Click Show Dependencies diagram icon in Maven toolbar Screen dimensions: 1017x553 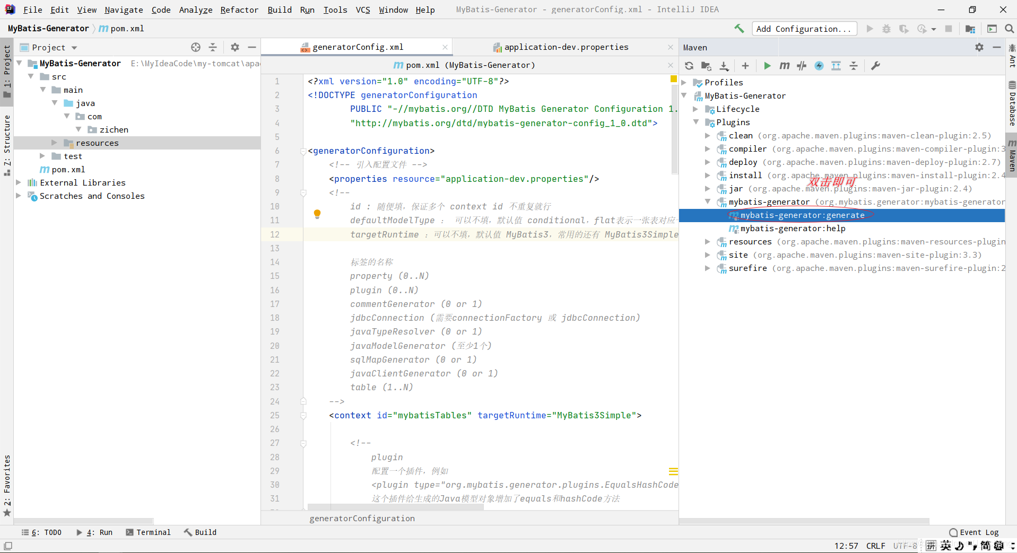pyautogui.click(x=836, y=66)
